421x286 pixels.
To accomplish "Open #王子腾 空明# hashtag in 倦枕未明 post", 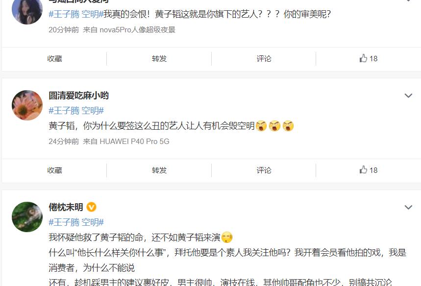I will (76, 222).
